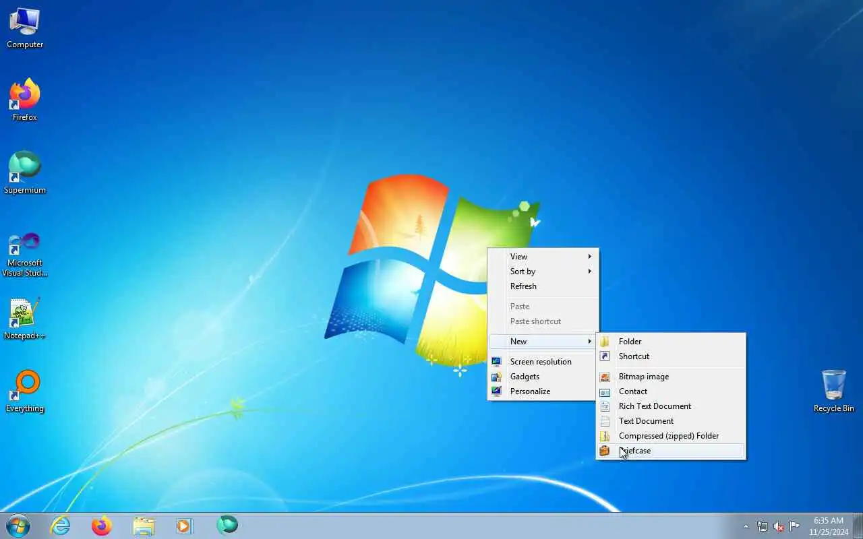This screenshot has width=863, height=539.
Task: Create a new Shortcut
Action: point(671,356)
